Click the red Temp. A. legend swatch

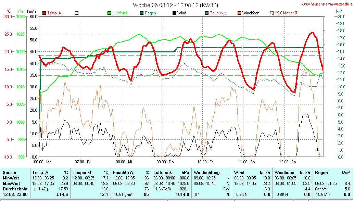(x=44, y=13)
